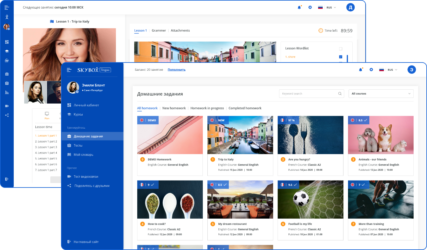Select 4. Lesson 1 part 4
The height and width of the screenshot is (250, 427).
(46, 153)
